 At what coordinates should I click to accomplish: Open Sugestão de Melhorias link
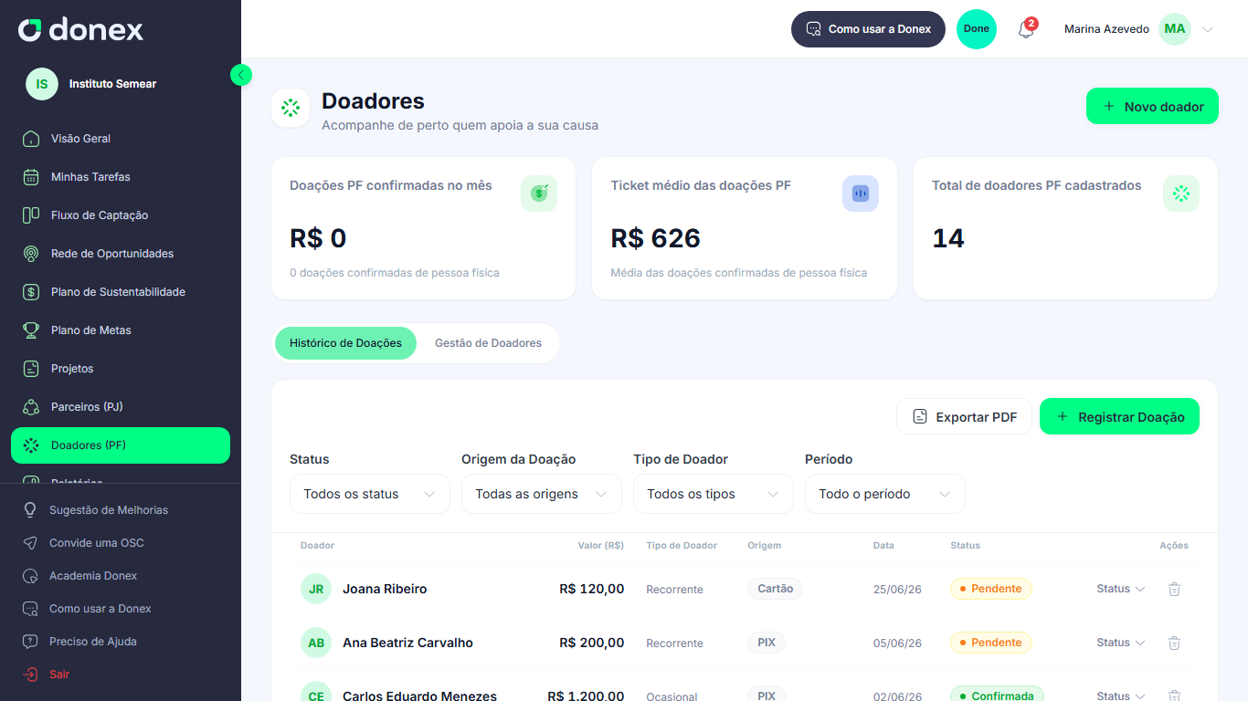pyautogui.click(x=109, y=510)
